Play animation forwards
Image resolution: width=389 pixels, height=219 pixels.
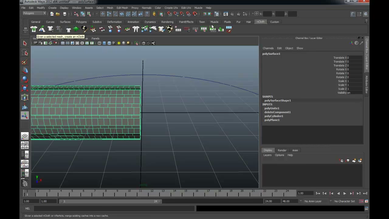[345, 193]
